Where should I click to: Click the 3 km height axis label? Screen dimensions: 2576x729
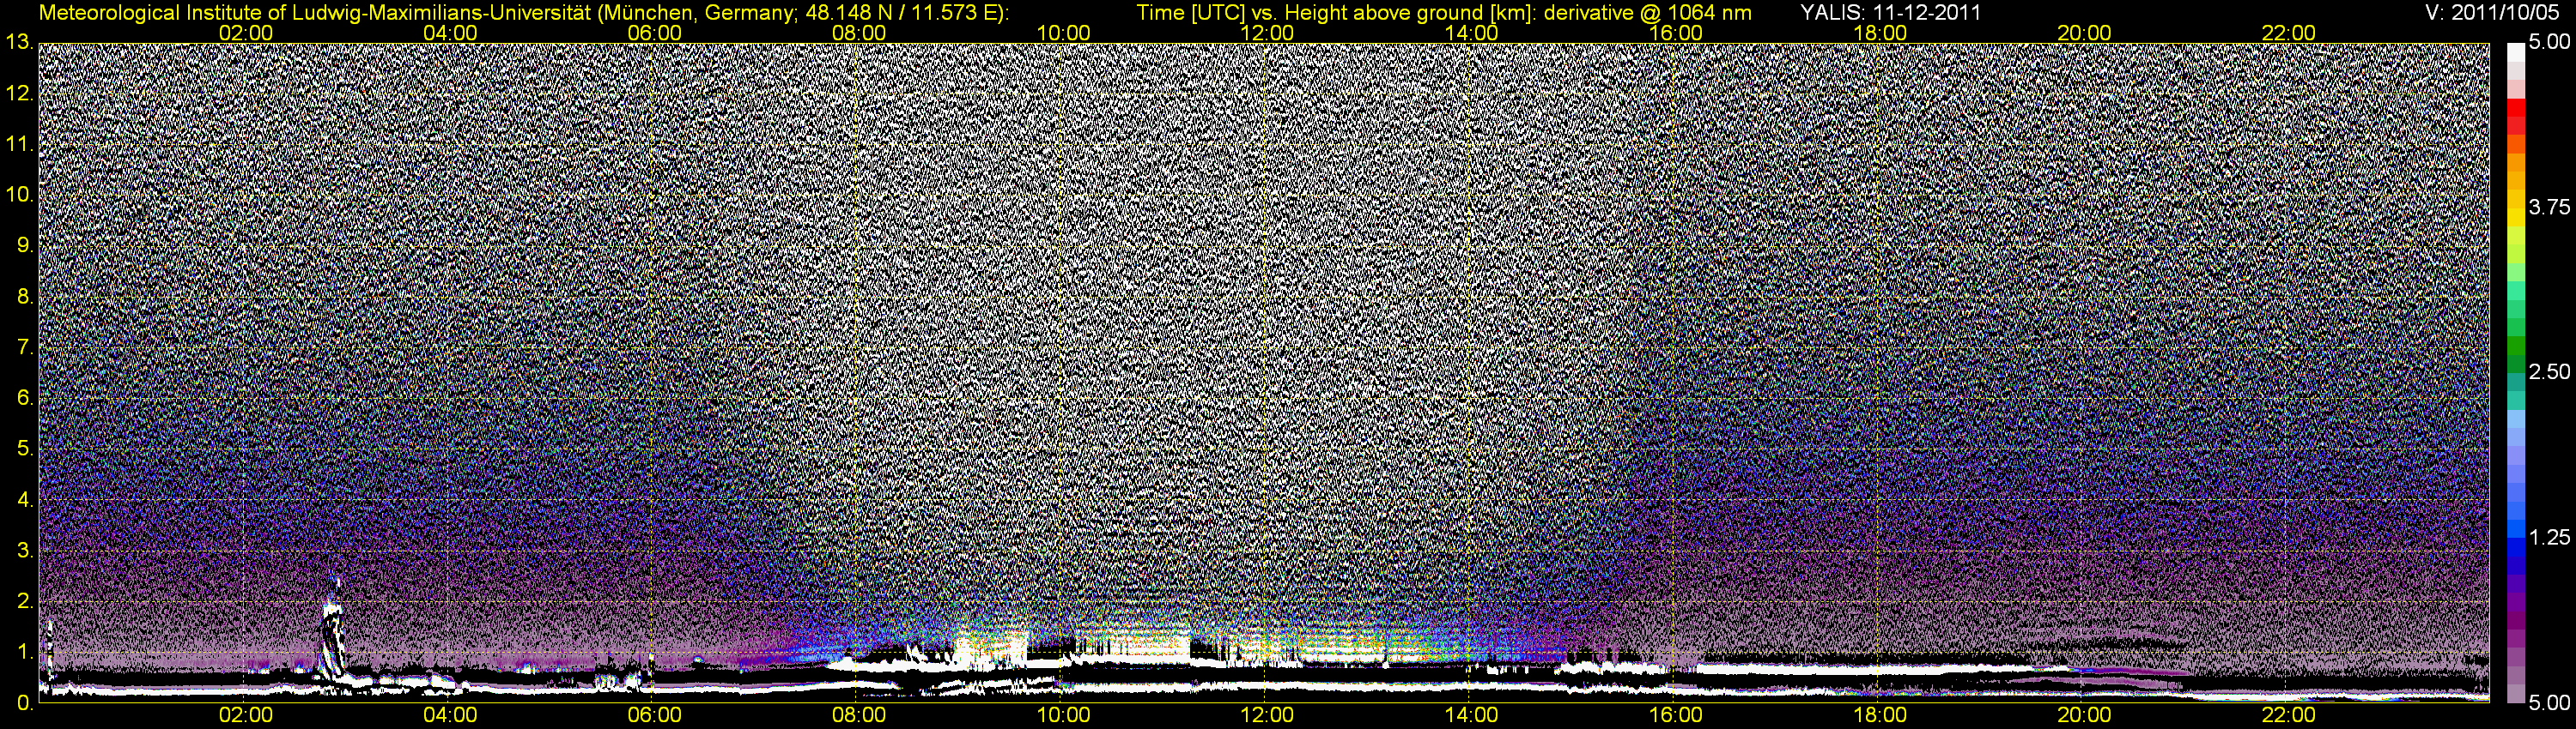click(25, 551)
